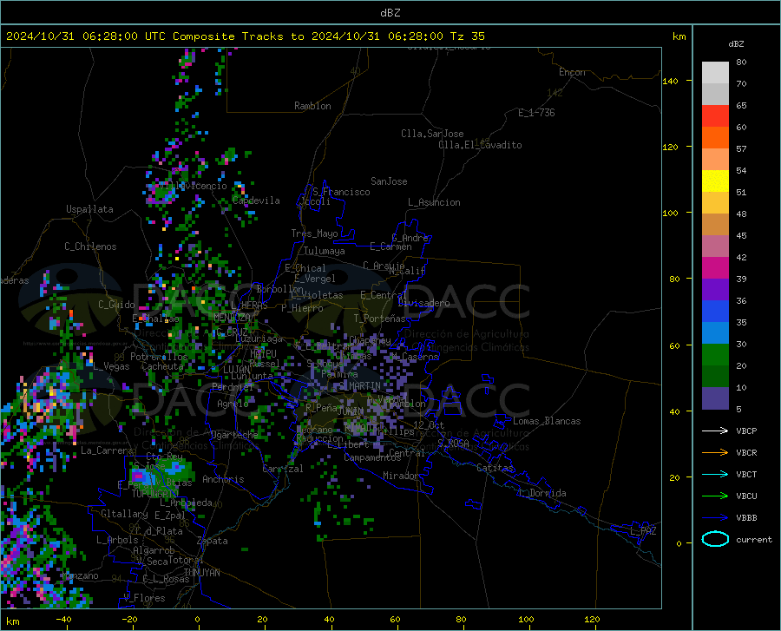Click the Tres_Mayo label
Image resolution: width=781 pixels, height=631 pixels.
(314, 233)
